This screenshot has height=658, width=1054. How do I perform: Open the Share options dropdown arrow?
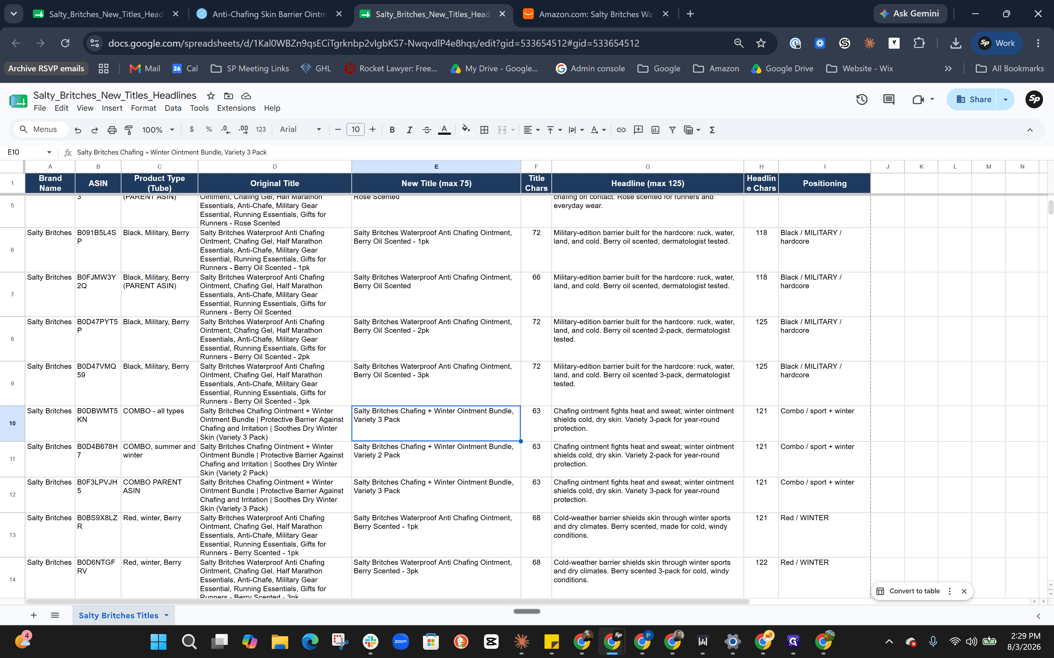coord(1005,100)
